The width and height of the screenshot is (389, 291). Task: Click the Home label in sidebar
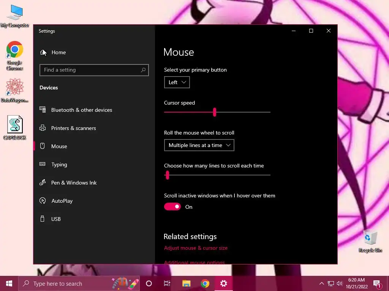pos(59,52)
